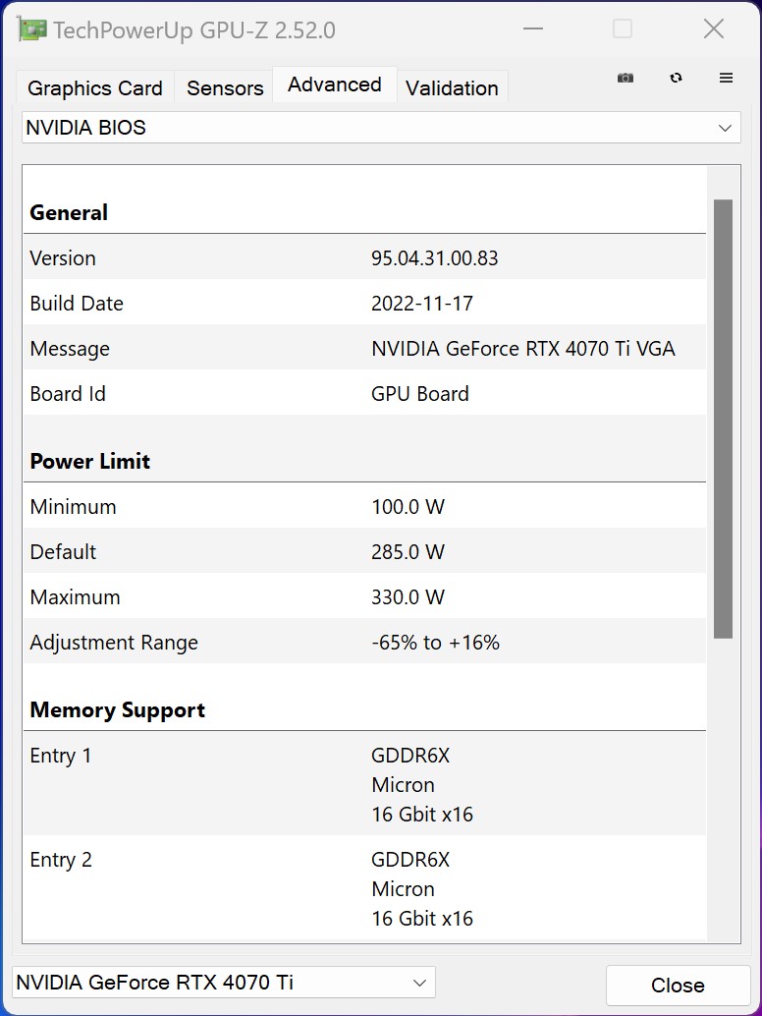762x1016 pixels.
Task: Select the Default power limit row
Action: (363, 552)
